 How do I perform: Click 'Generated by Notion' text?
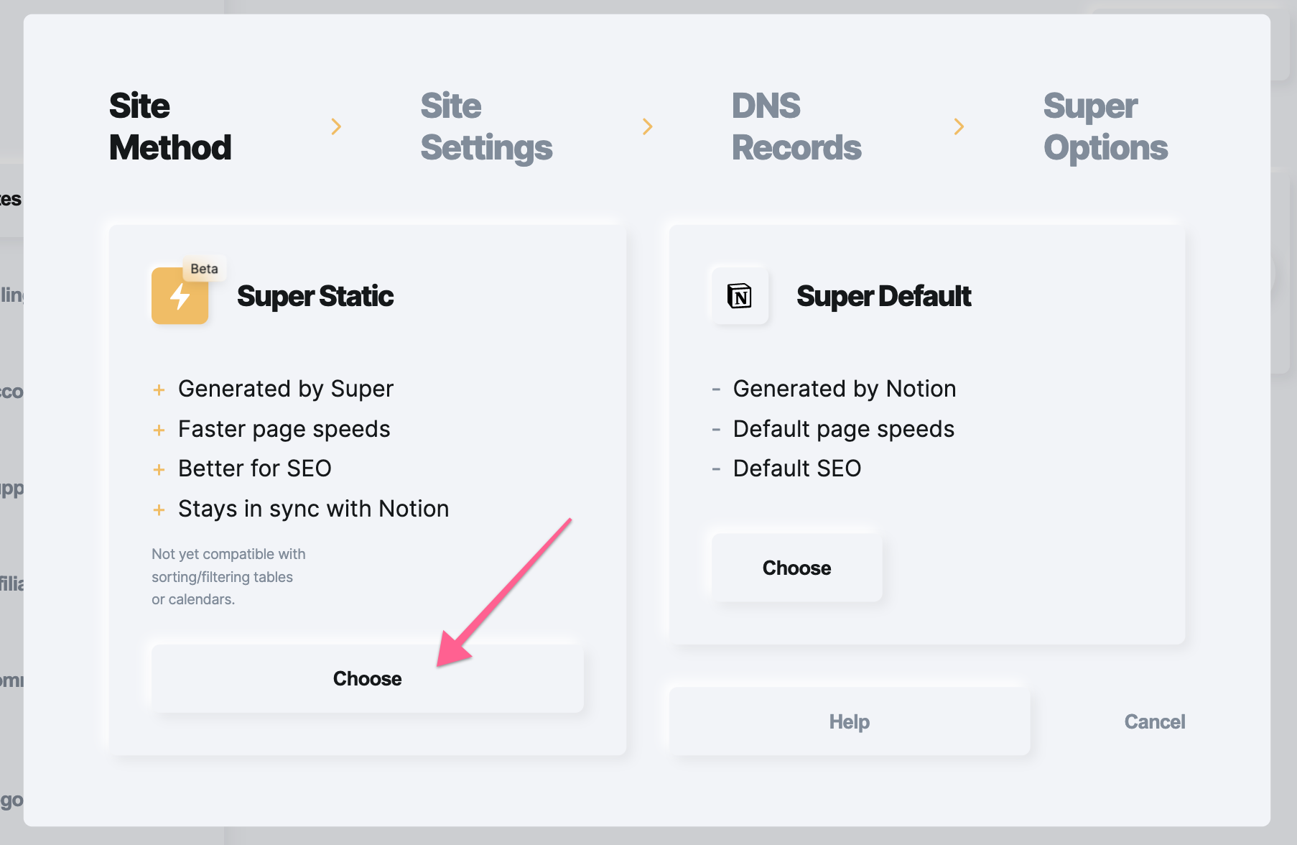coord(845,389)
